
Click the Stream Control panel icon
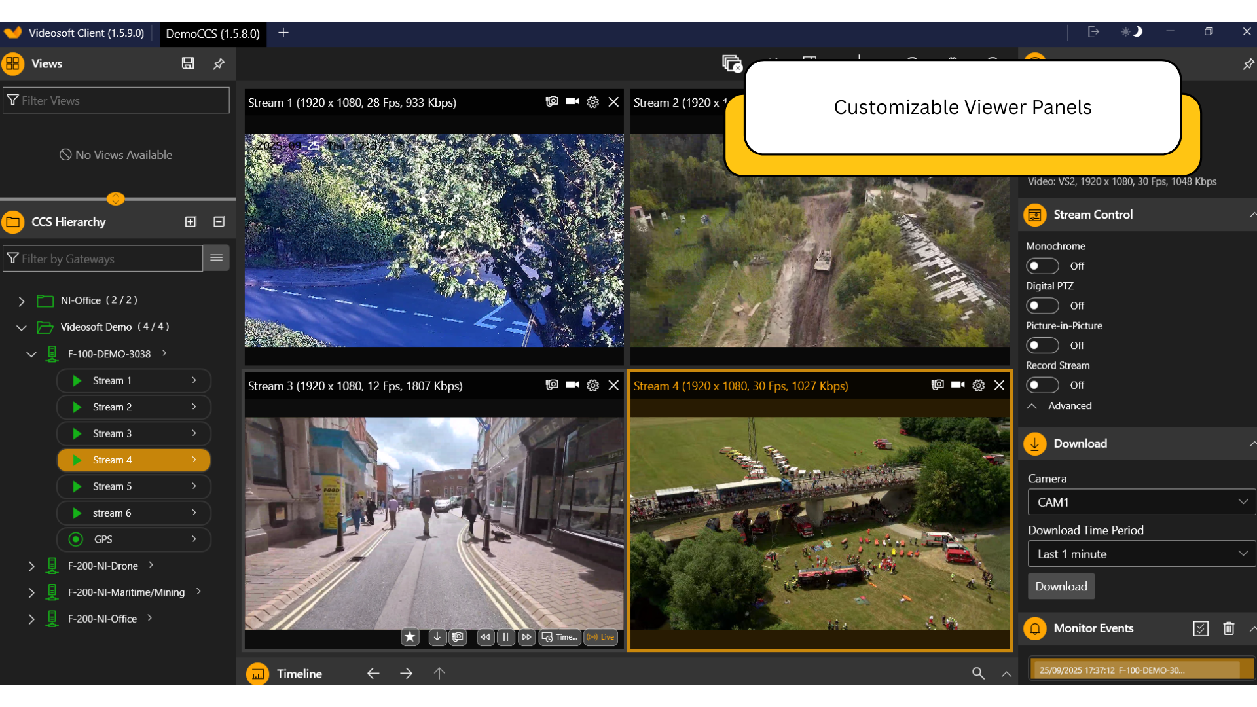click(1035, 215)
